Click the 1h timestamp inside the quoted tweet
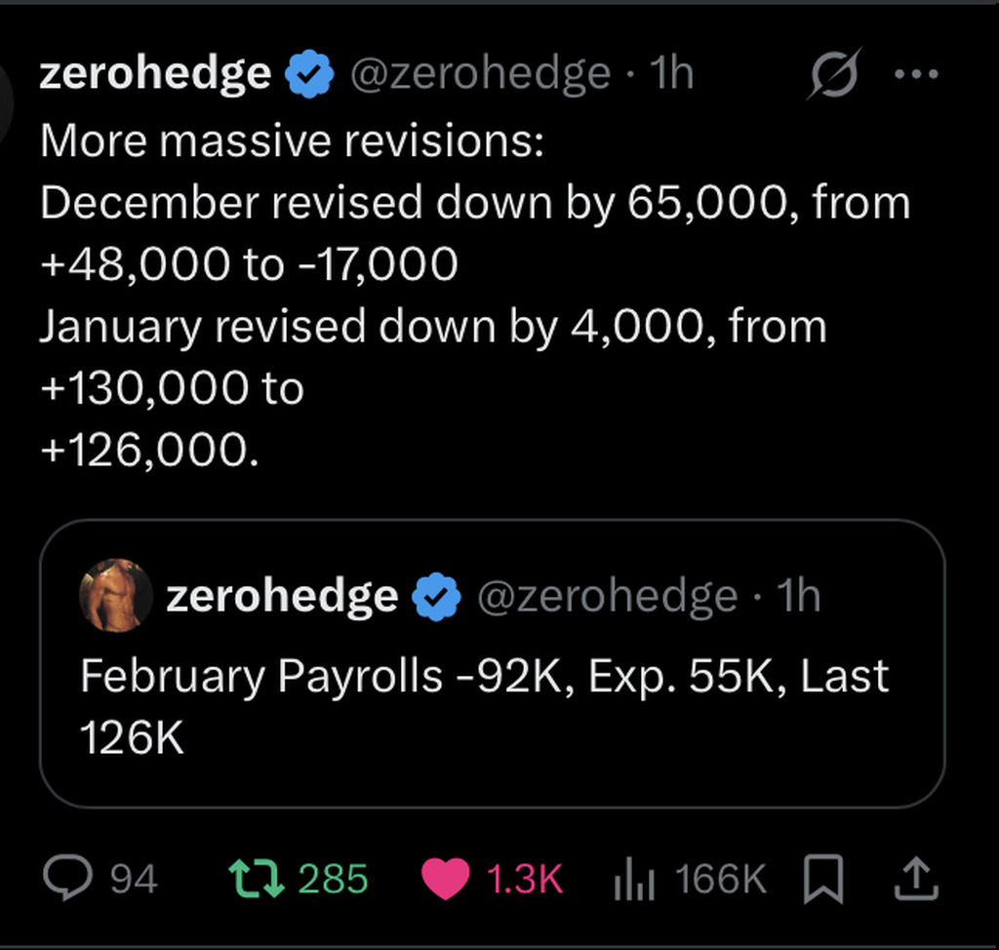 (797, 596)
